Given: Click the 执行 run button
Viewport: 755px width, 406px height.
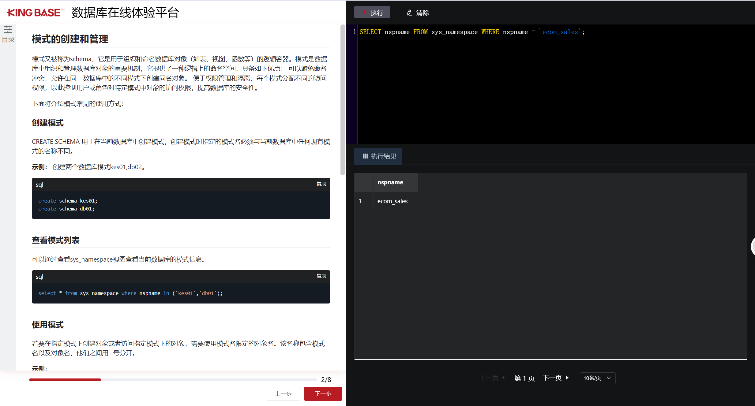Looking at the screenshot, I should [372, 13].
